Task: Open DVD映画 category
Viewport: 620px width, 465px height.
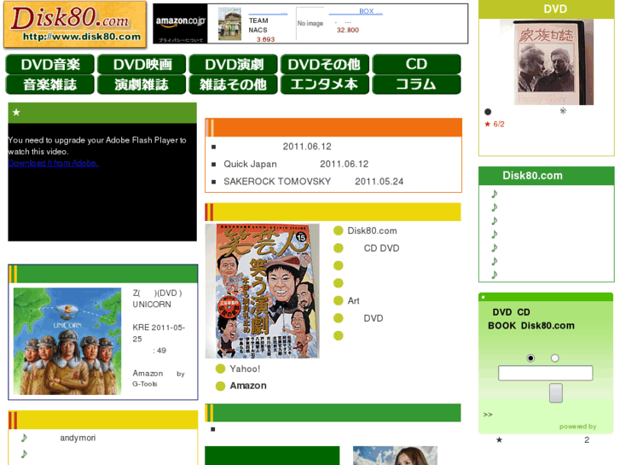Action: pos(142,64)
